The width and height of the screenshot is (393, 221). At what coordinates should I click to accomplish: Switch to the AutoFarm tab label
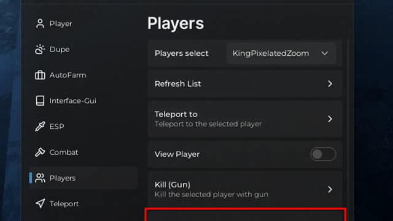coord(68,75)
